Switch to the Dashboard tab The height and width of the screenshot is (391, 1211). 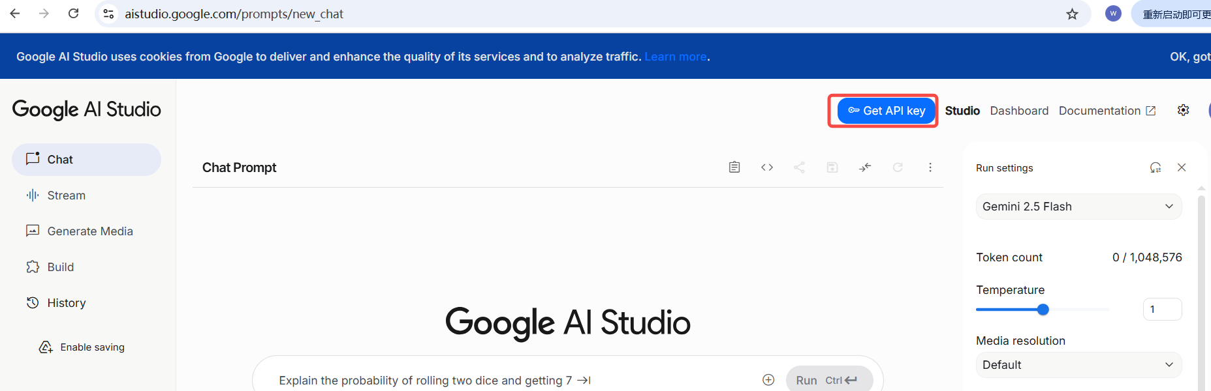pos(1019,111)
